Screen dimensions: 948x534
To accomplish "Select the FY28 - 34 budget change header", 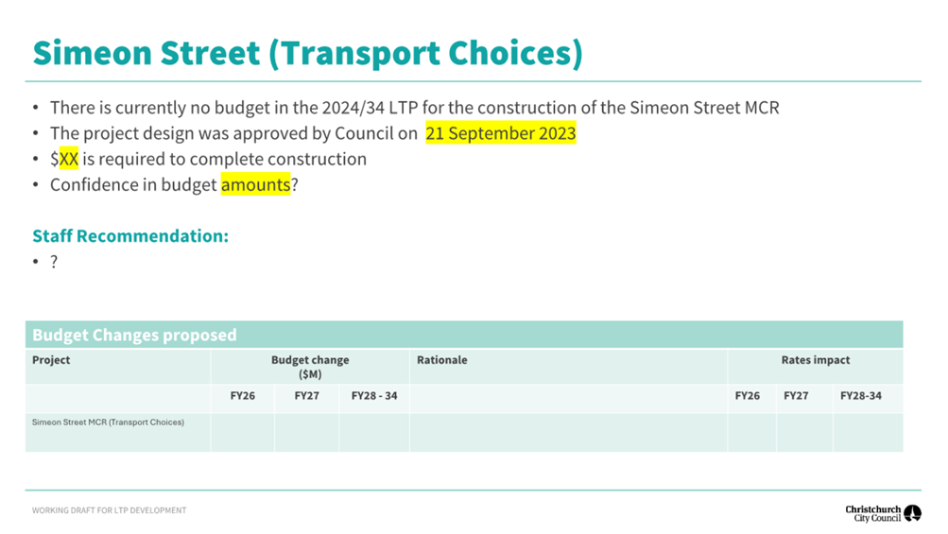I will point(374,396).
